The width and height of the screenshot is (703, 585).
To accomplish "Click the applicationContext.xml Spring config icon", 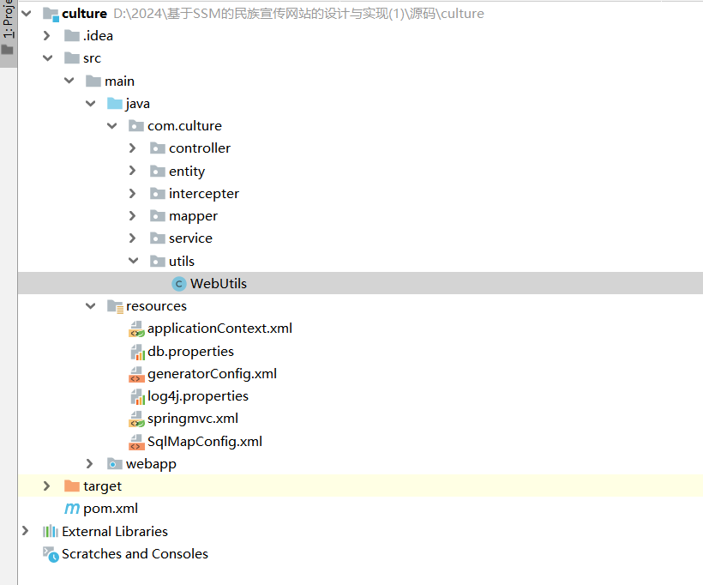I will tap(136, 329).
